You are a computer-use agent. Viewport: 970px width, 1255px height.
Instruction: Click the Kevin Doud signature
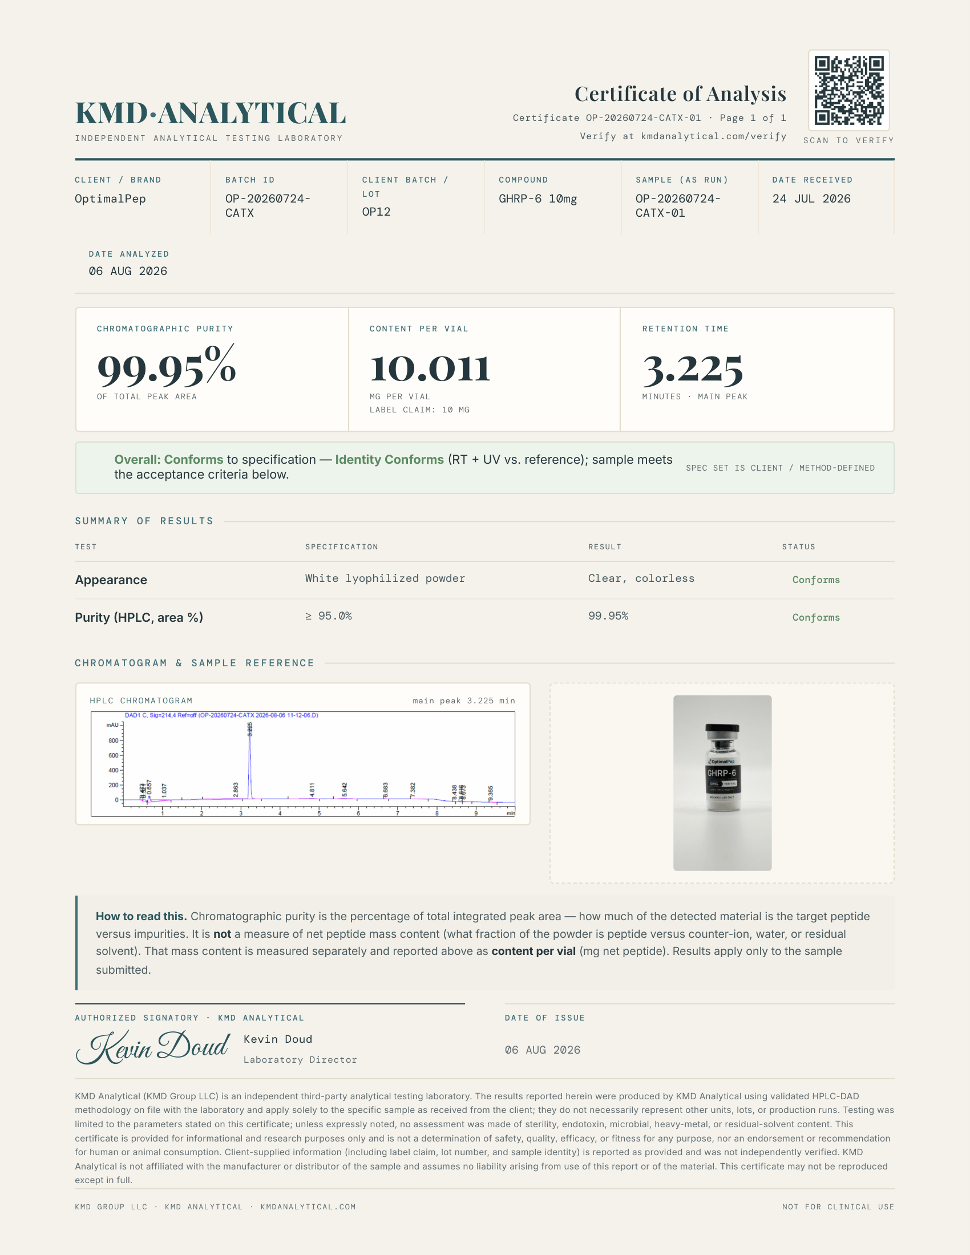153,1047
